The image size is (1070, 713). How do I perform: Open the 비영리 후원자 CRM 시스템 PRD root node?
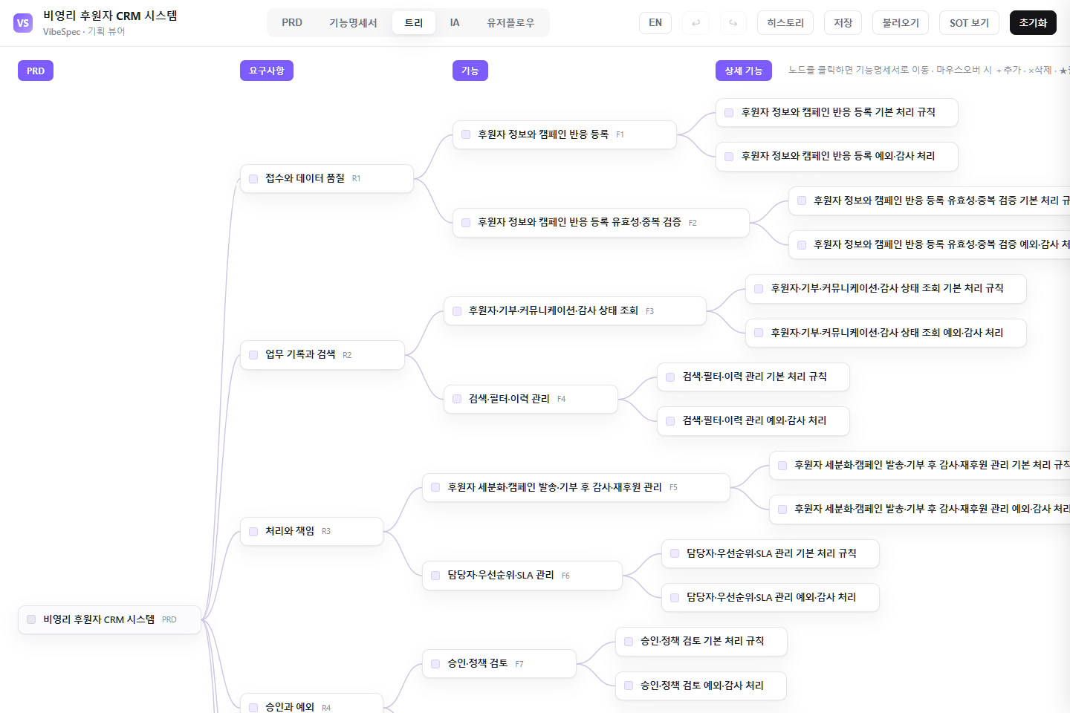pyautogui.click(x=109, y=619)
